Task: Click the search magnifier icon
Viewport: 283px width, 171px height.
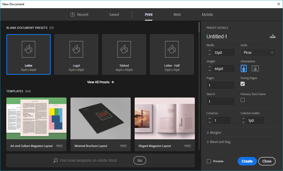Action: pyautogui.click(x=55, y=160)
